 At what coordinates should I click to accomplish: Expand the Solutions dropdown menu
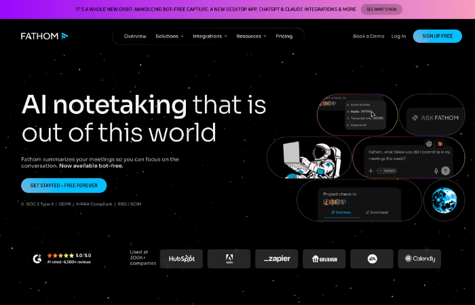(170, 36)
